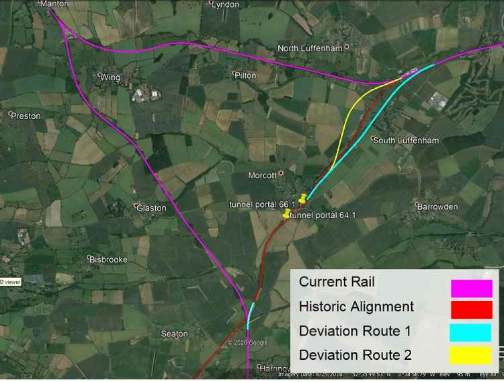Select the Pilton place marker

[x=234, y=73]
